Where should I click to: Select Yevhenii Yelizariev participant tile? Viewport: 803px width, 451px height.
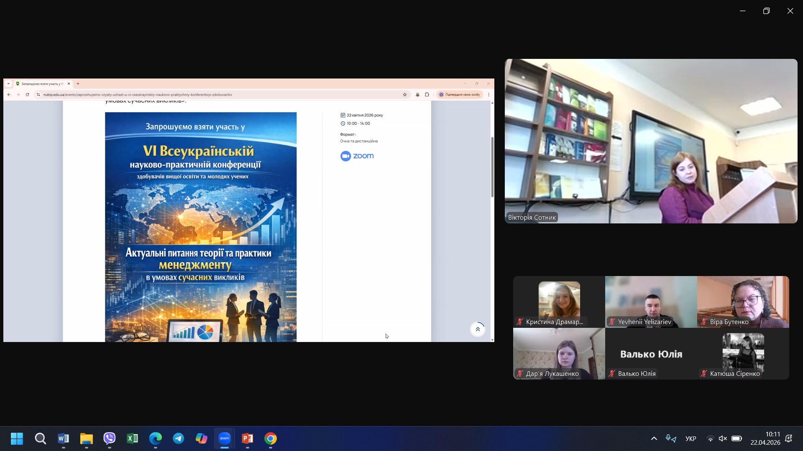pos(651,302)
